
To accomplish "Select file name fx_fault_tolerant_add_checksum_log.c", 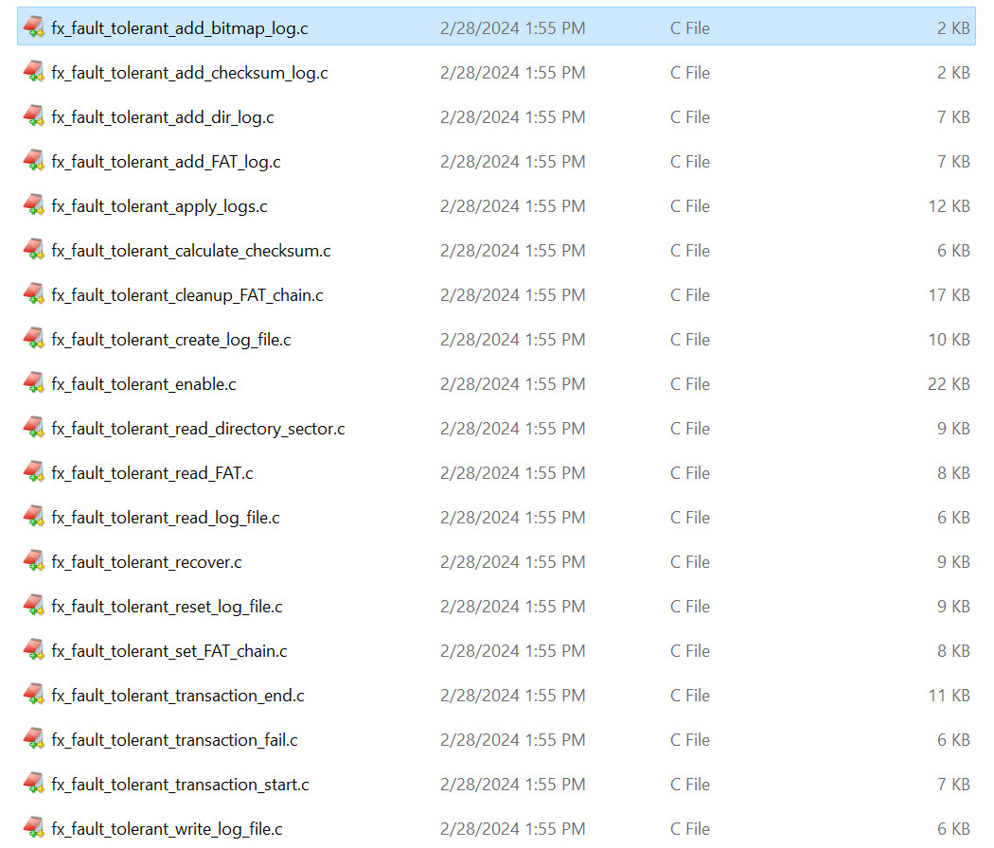I will point(189,73).
